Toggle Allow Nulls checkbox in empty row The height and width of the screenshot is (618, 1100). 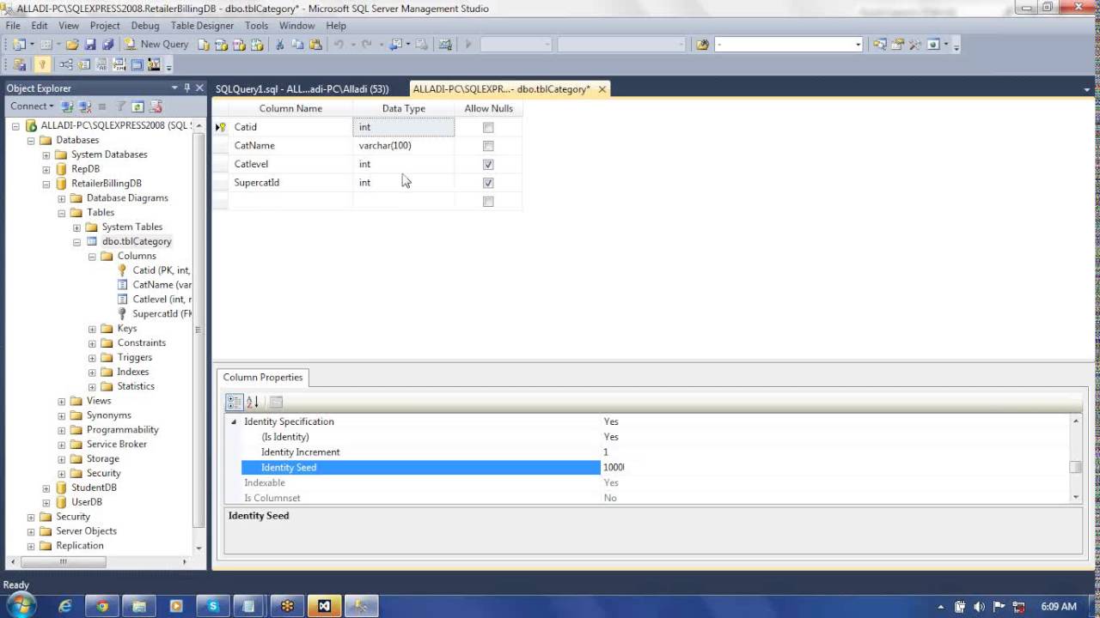click(488, 202)
